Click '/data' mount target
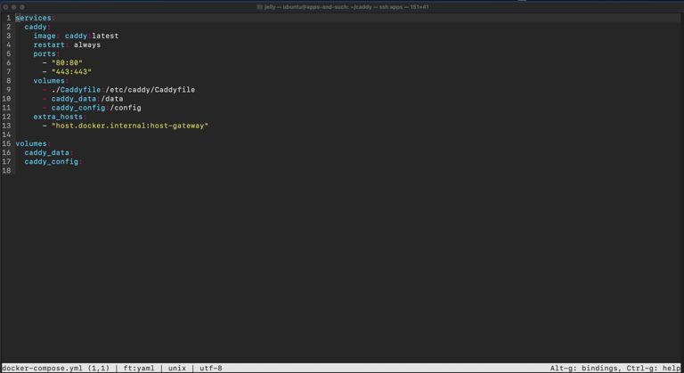Screen dimensions: 684x373 click(111, 99)
